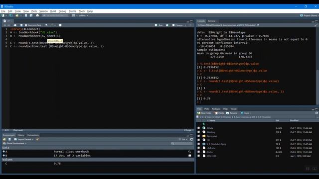Click the Go to file/function field

55,15
